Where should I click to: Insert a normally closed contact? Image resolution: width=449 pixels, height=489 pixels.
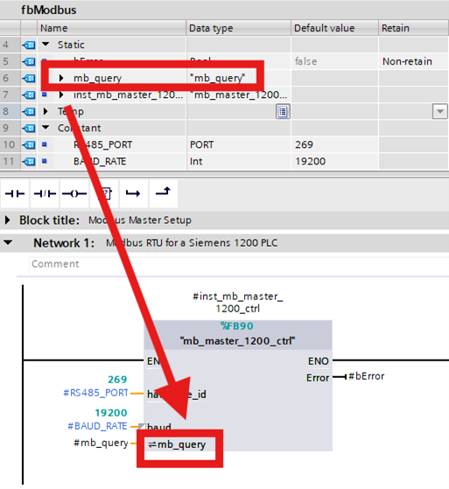45,193
